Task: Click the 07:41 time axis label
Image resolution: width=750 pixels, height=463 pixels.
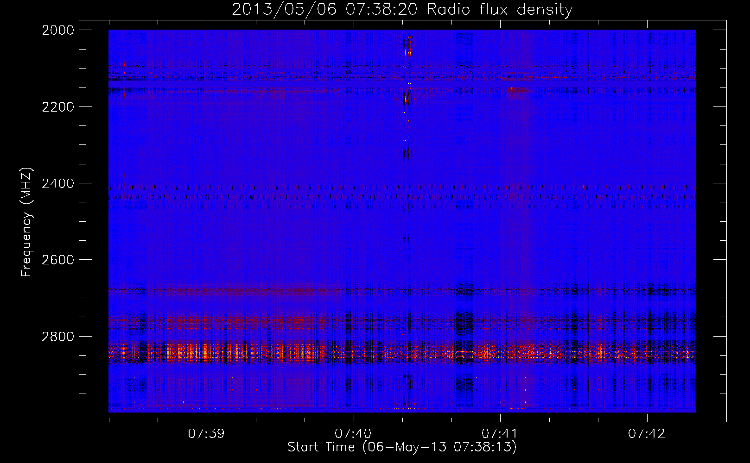Action: (500, 433)
